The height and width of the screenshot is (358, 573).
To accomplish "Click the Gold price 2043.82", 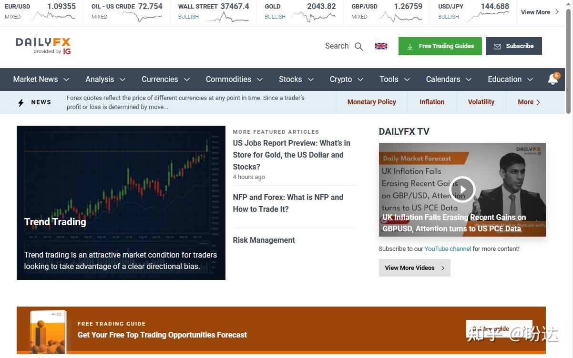I will (321, 7).
